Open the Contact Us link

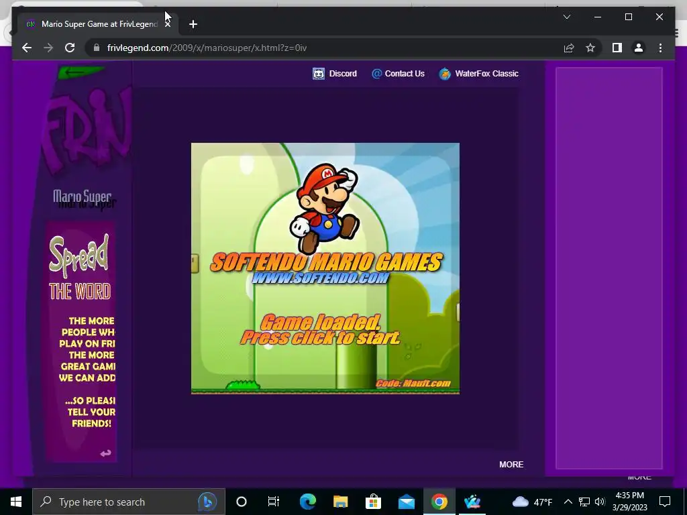point(398,74)
